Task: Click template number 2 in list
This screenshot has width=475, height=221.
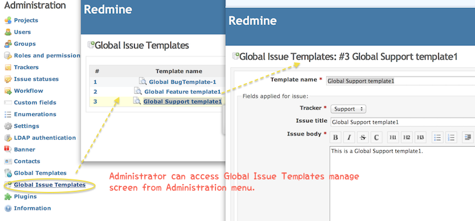Action: tap(95, 91)
